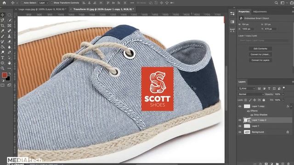Hide the Background layer
Screen dimensions: 294x165
click(240, 132)
